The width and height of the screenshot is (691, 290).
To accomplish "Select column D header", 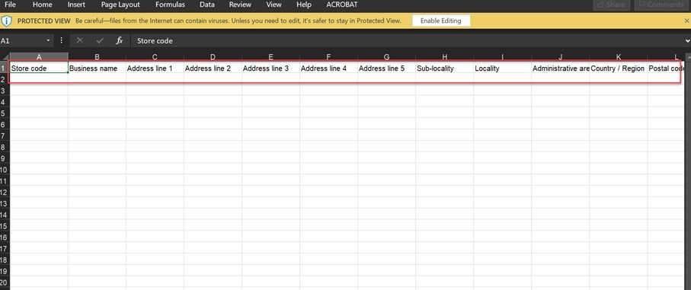I will [213, 56].
